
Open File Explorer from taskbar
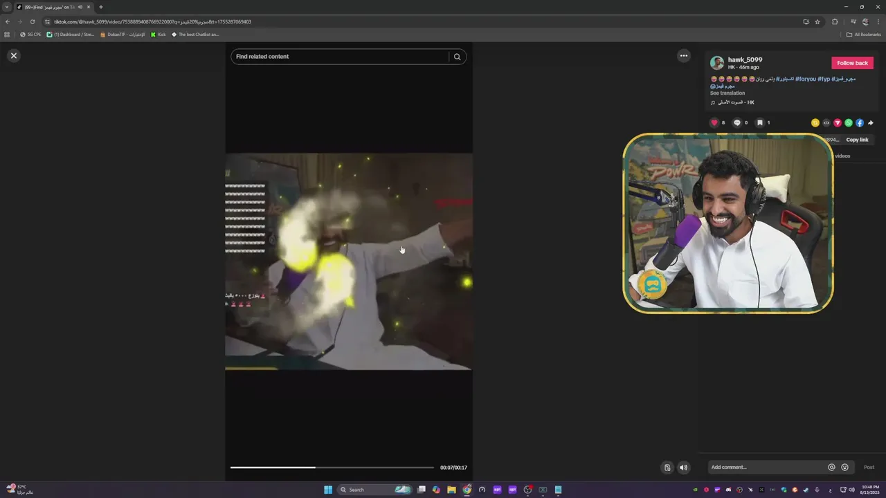point(451,490)
